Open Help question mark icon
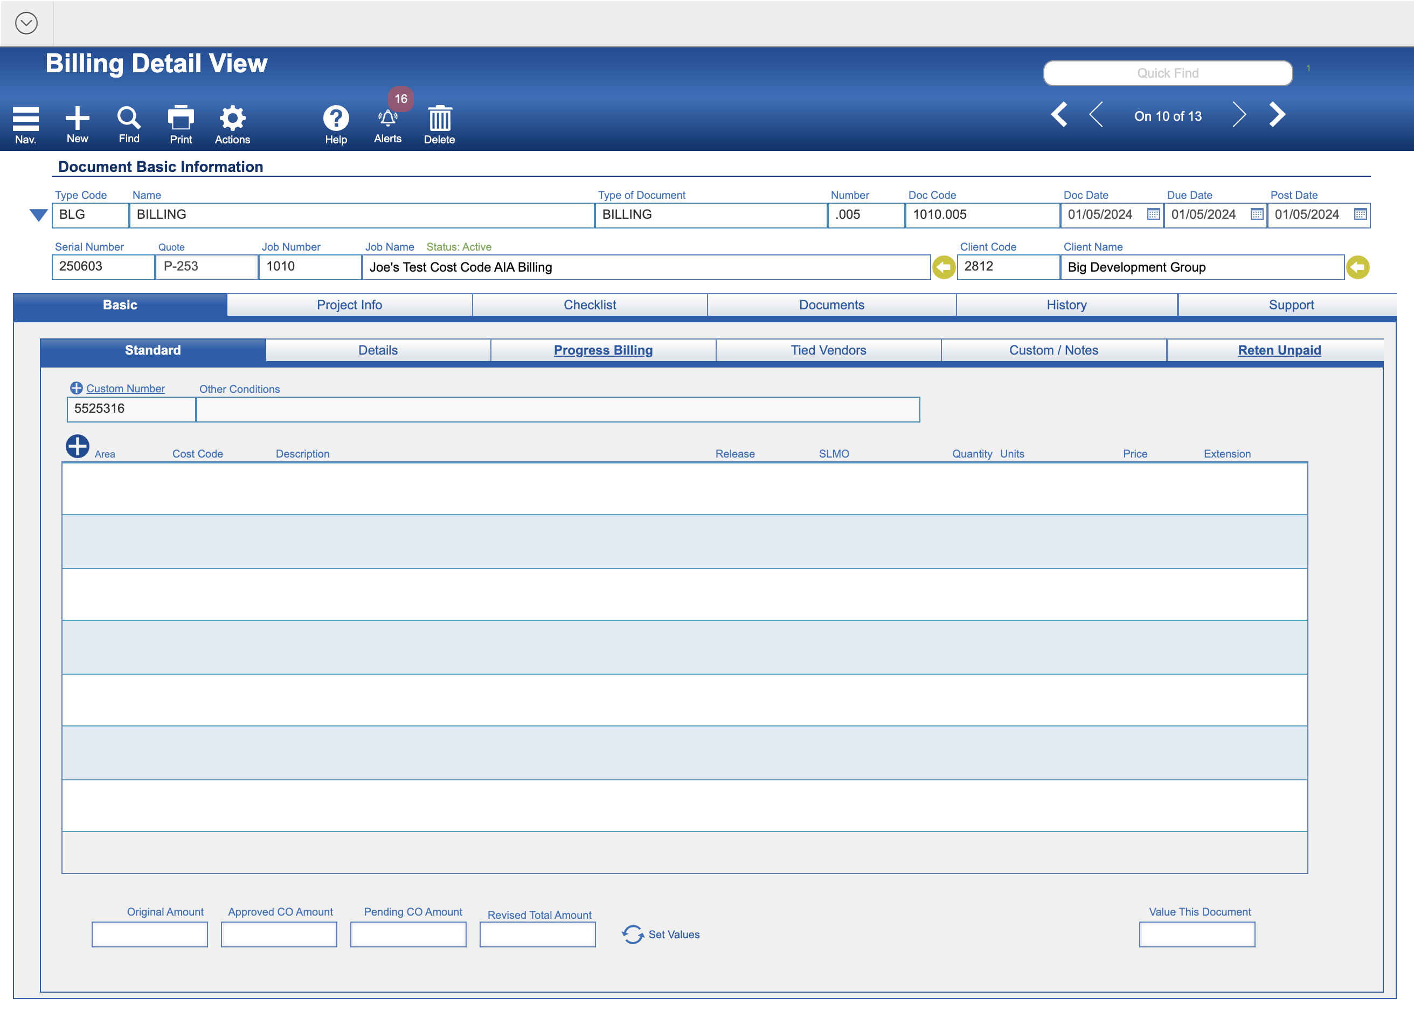 (336, 117)
